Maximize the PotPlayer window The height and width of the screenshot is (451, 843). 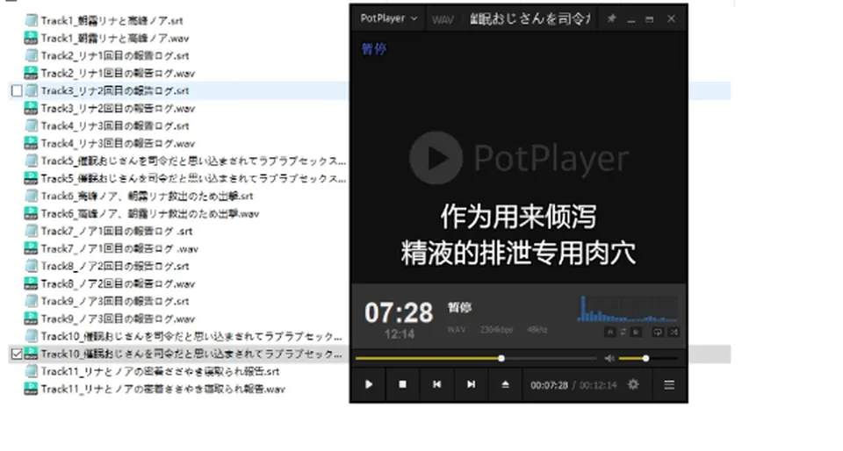pos(650,19)
